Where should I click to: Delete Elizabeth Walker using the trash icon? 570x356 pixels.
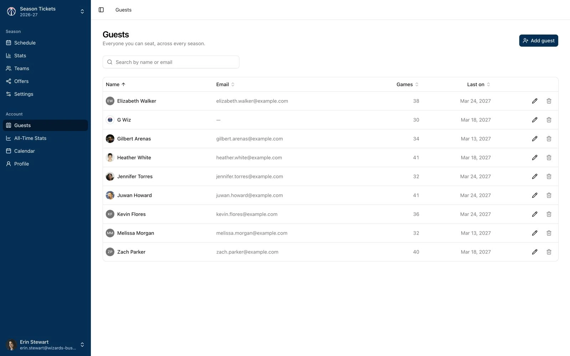pyautogui.click(x=549, y=101)
